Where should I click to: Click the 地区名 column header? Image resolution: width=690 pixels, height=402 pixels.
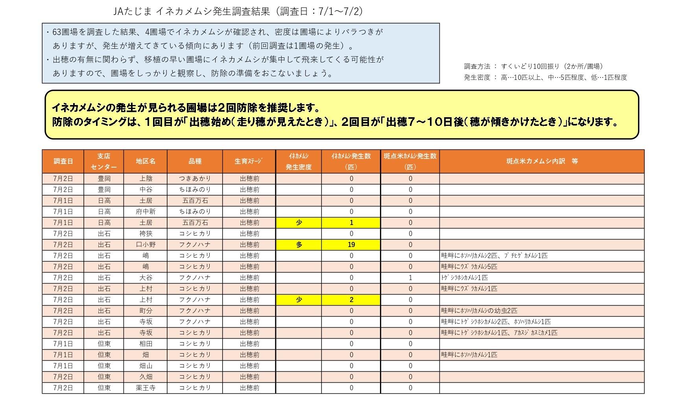click(146, 161)
